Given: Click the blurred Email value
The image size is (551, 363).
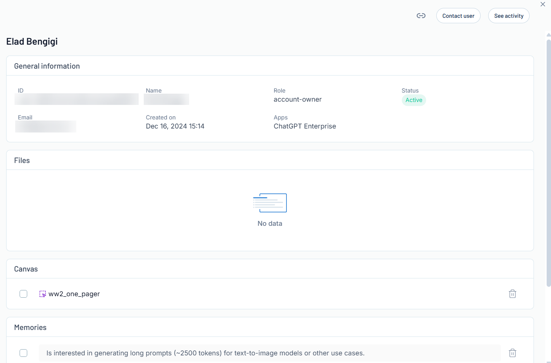Looking at the screenshot, I should tap(46, 126).
